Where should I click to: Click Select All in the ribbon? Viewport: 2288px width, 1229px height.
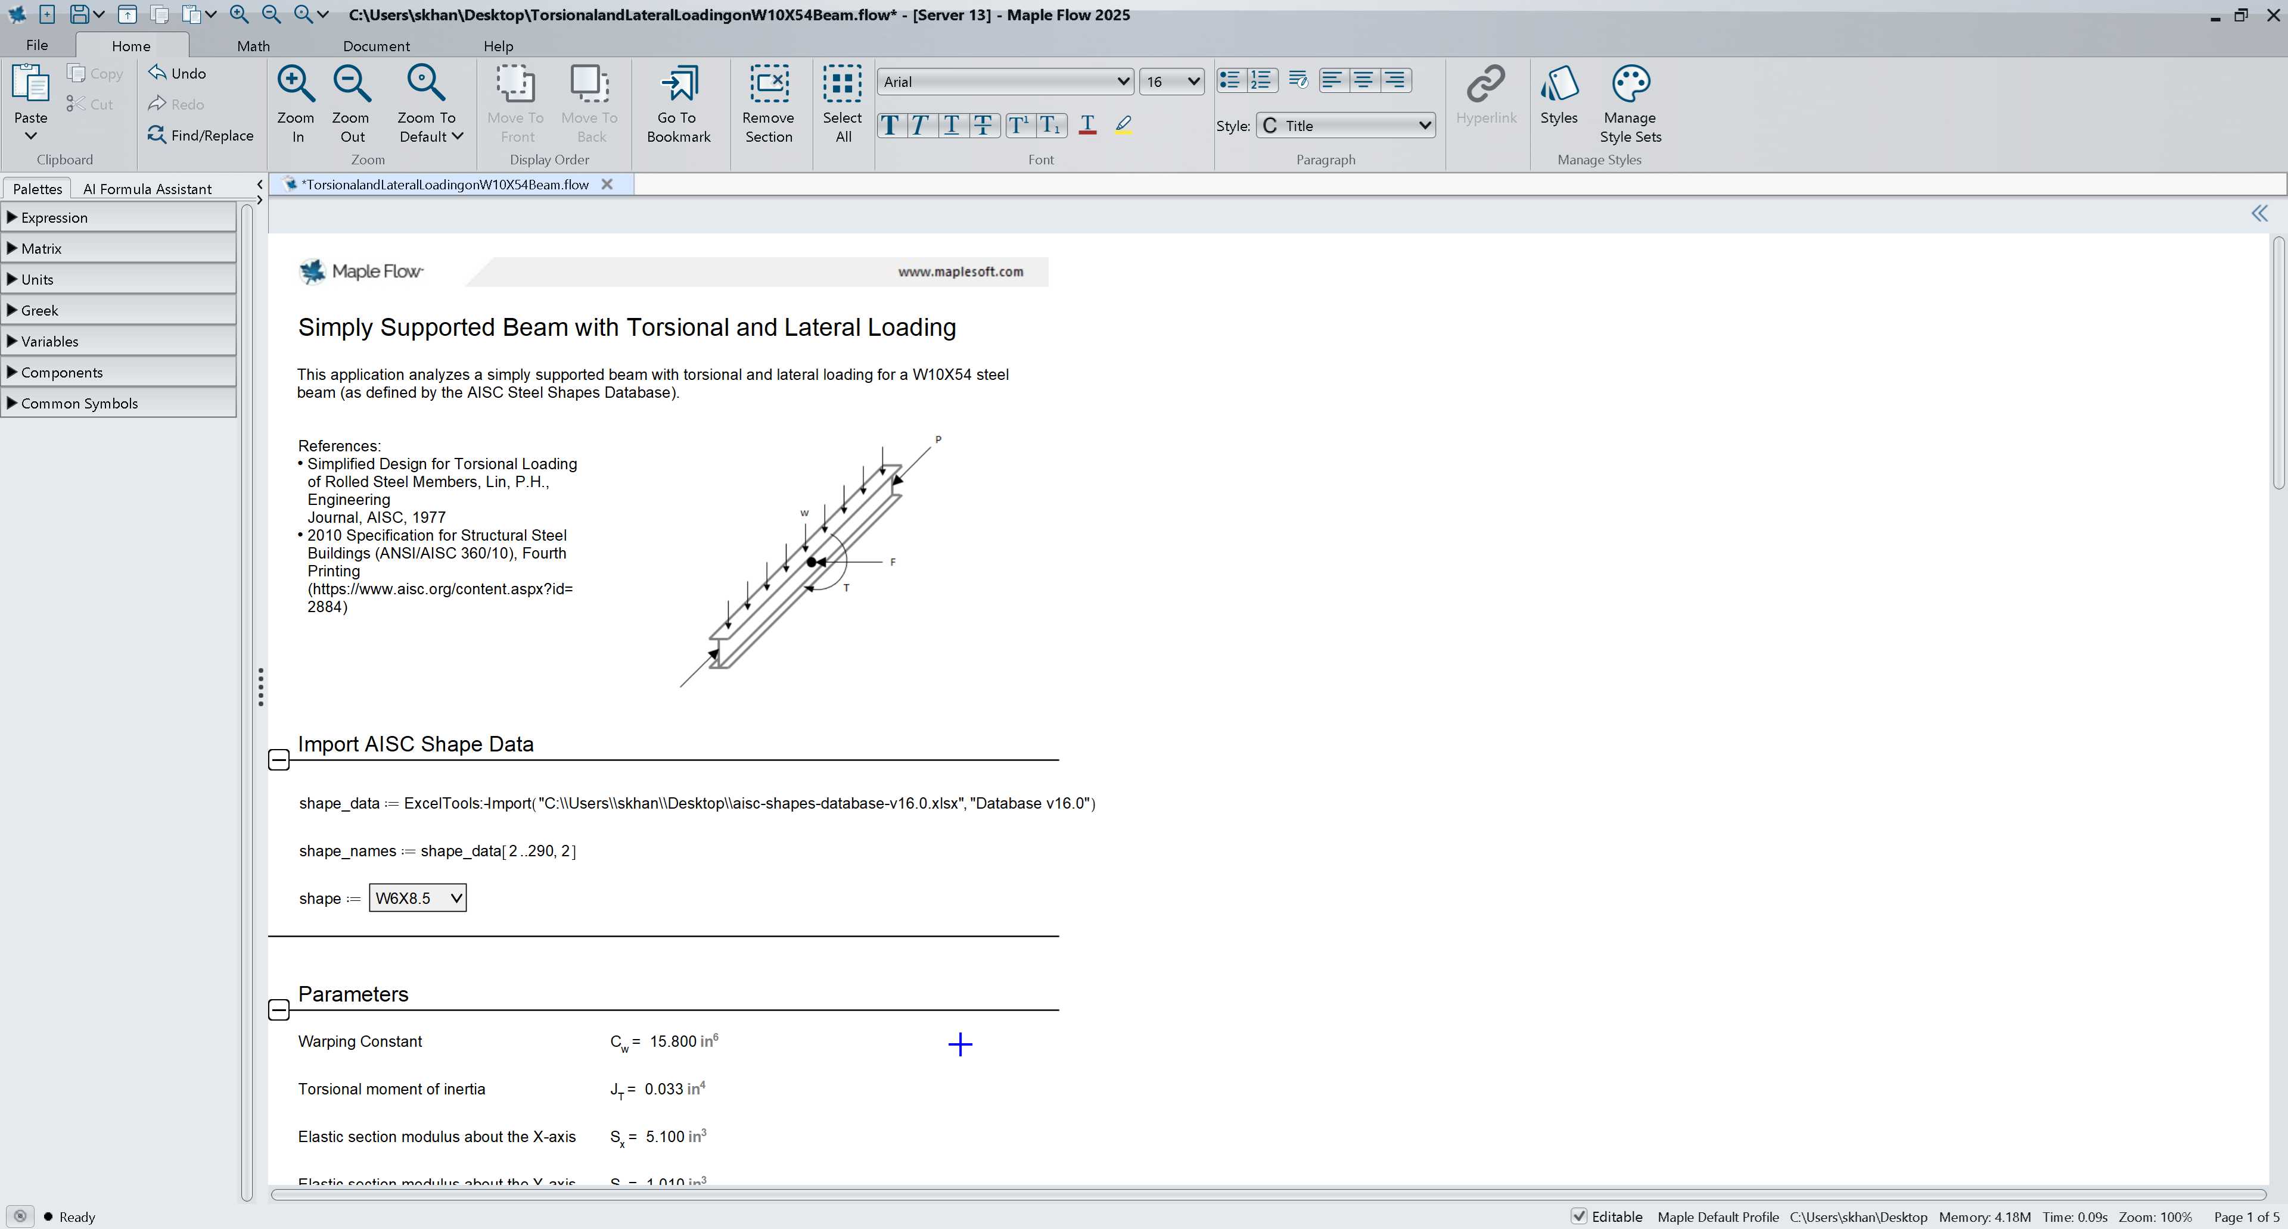(x=842, y=104)
